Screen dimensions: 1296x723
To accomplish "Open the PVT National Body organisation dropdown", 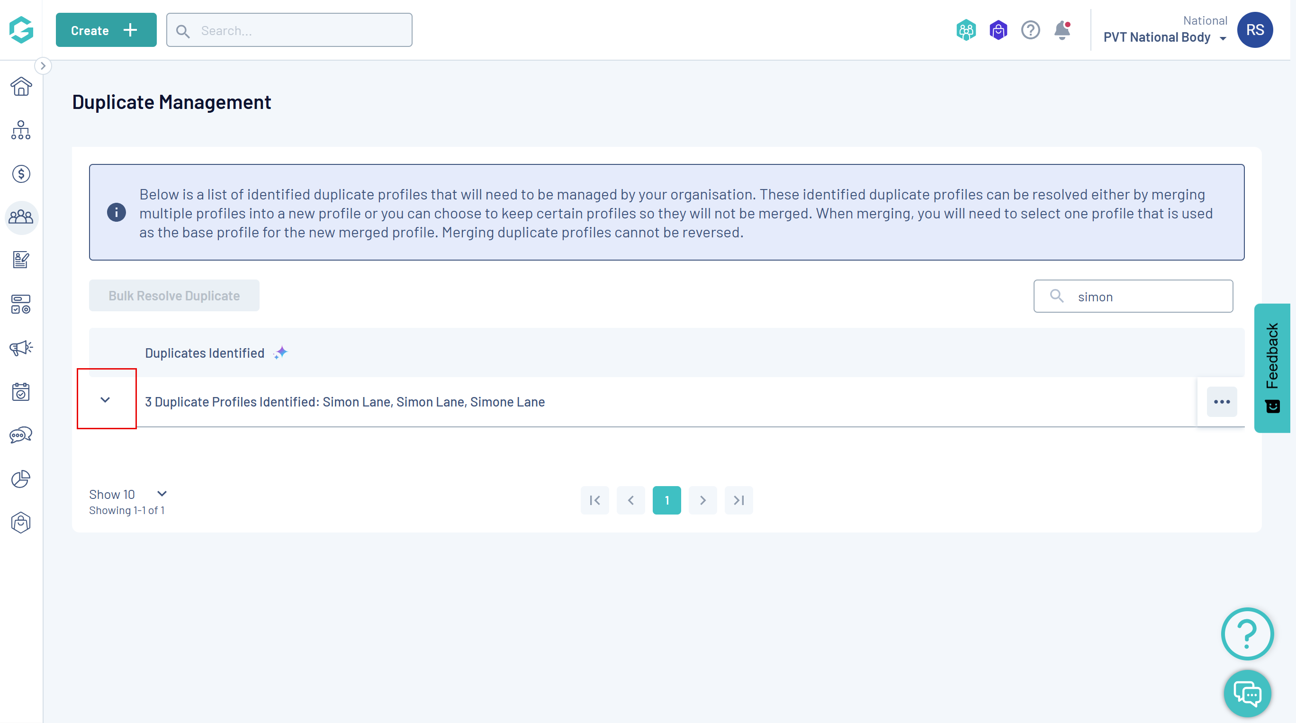I will pos(1164,37).
